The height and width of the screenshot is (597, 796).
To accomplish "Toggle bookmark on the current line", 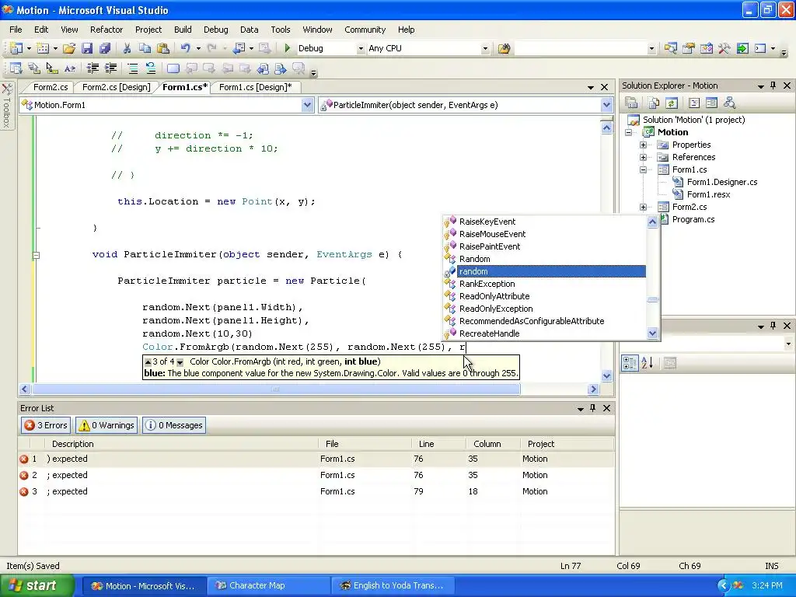I will tap(173, 68).
